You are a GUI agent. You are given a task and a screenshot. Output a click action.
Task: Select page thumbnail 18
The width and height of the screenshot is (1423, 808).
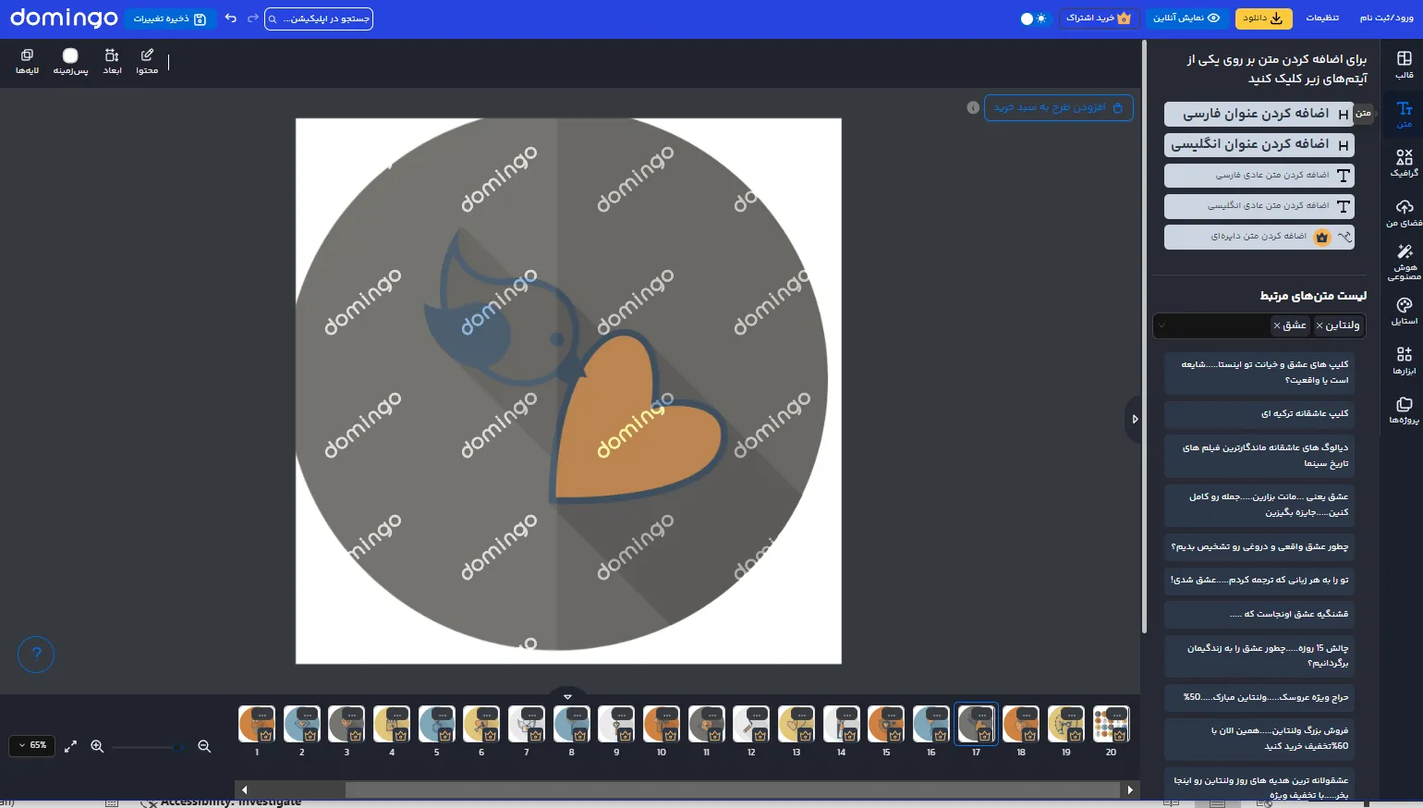click(1021, 724)
